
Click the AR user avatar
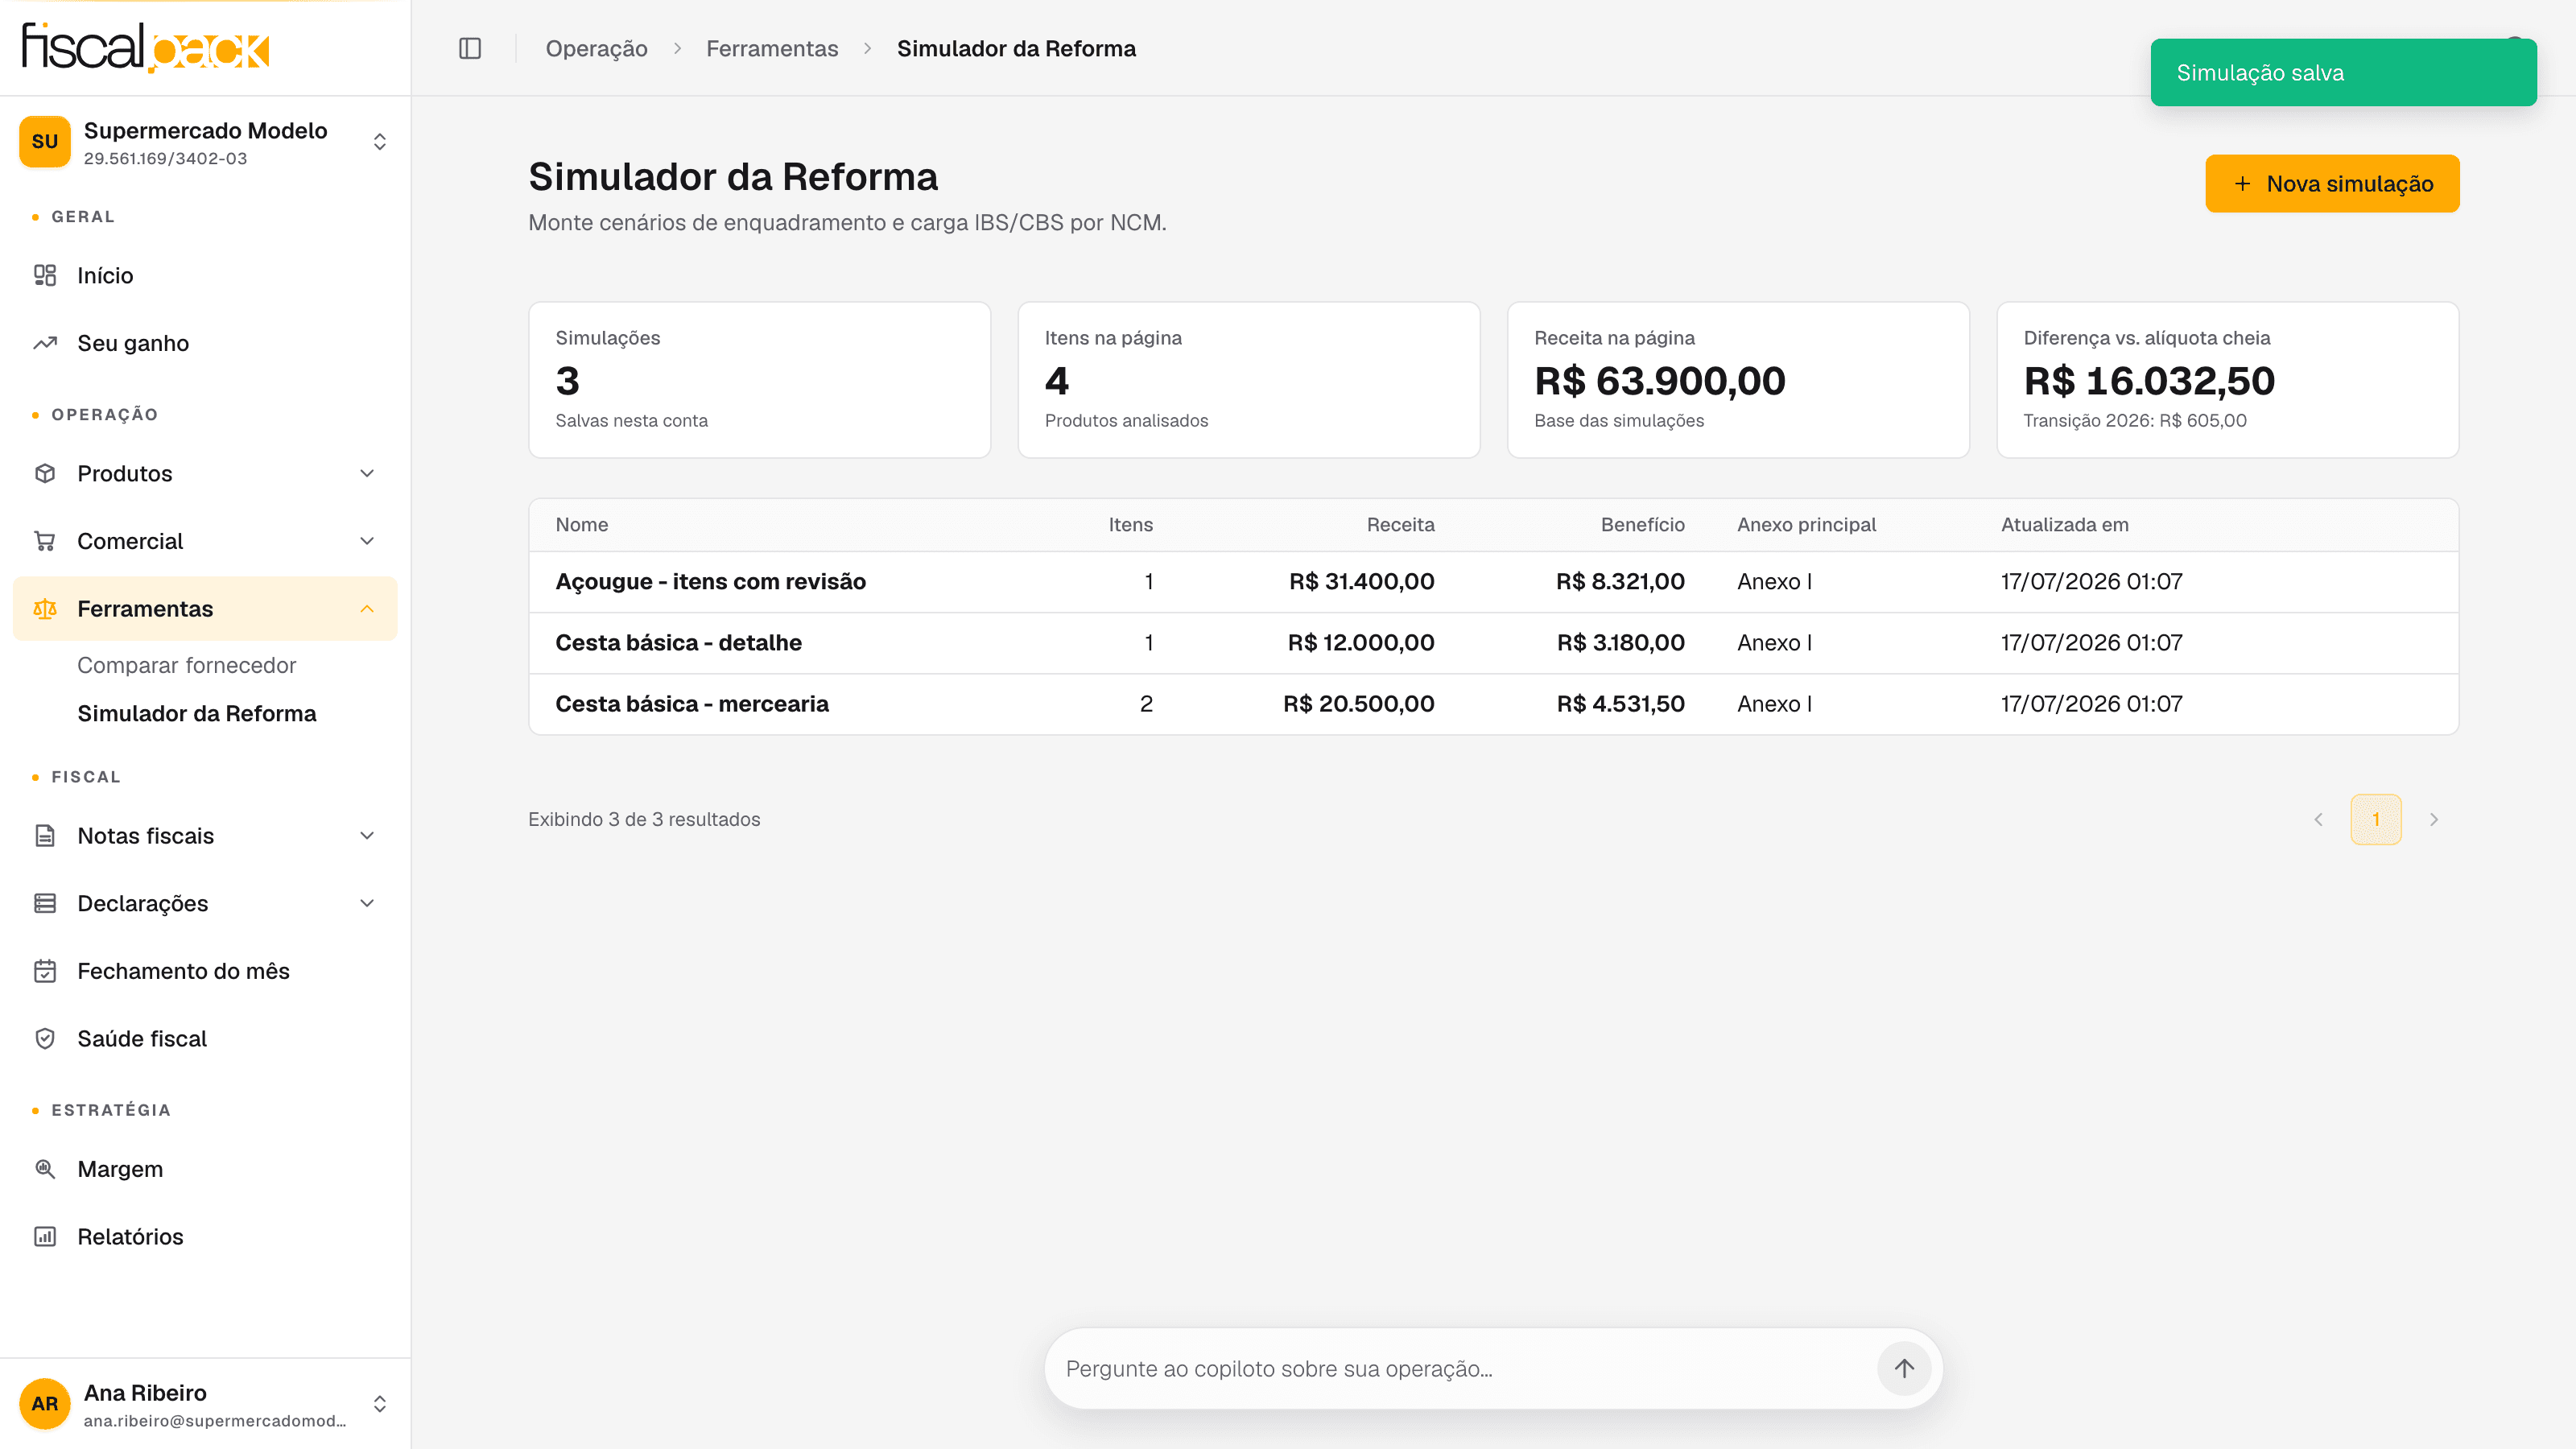point(45,1404)
